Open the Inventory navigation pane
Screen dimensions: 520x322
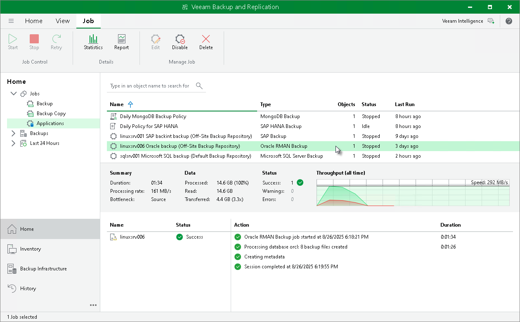31,249
